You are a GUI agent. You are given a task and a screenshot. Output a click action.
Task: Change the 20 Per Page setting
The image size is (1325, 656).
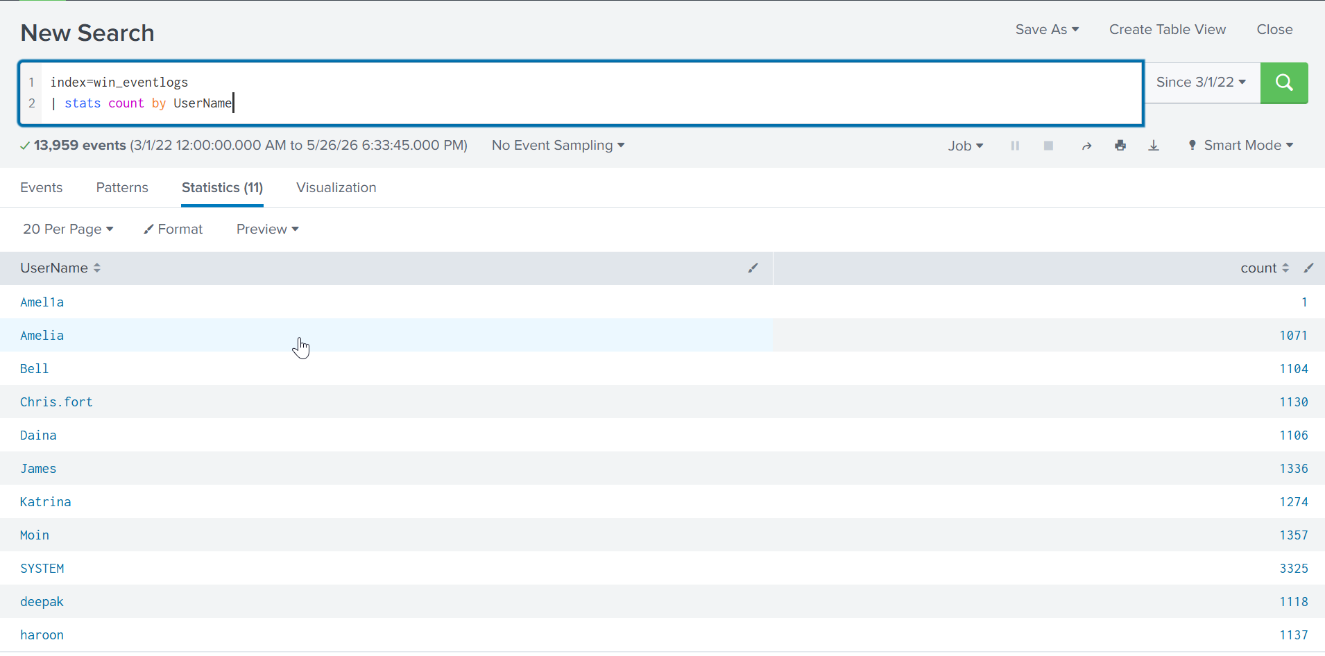click(68, 229)
